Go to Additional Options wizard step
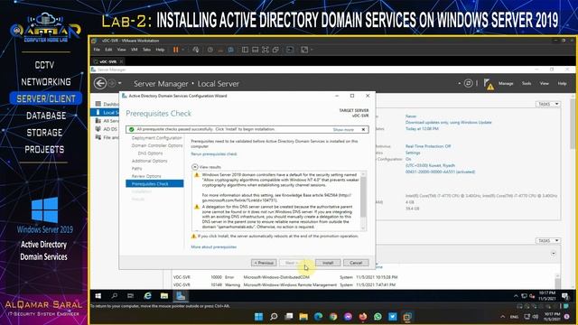Viewport: 578px width, 325px height. pyautogui.click(x=149, y=161)
